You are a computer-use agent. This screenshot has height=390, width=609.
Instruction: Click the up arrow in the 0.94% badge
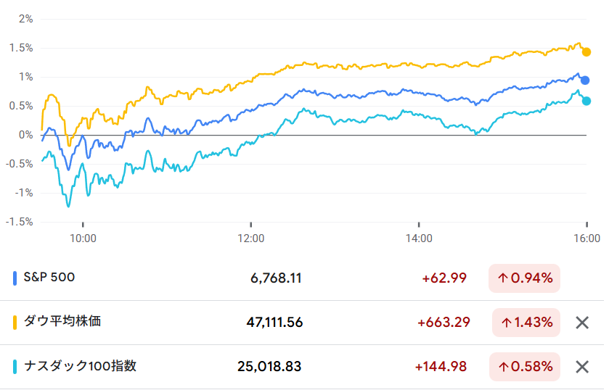click(x=502, y=278)
